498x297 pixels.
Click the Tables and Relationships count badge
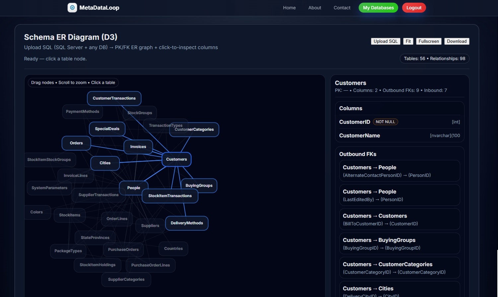coord(435,58)
